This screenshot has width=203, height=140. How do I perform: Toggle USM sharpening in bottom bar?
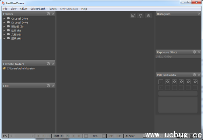pyautogui.click(x=56, y=136)
